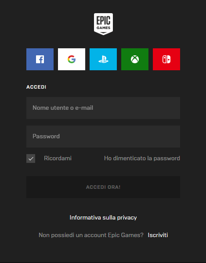Select the light blue PlayStation sign-in tile

(103, 59)
